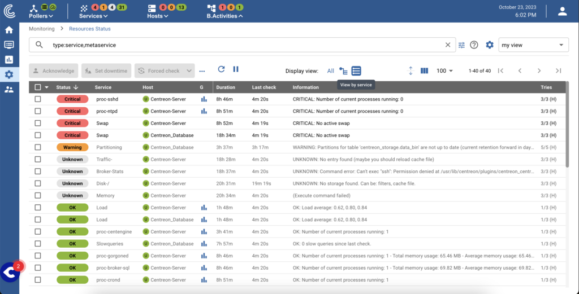The height and width of the screenshot is (294, 579).
Task: Go to the first page
Action: pos(501,71)
